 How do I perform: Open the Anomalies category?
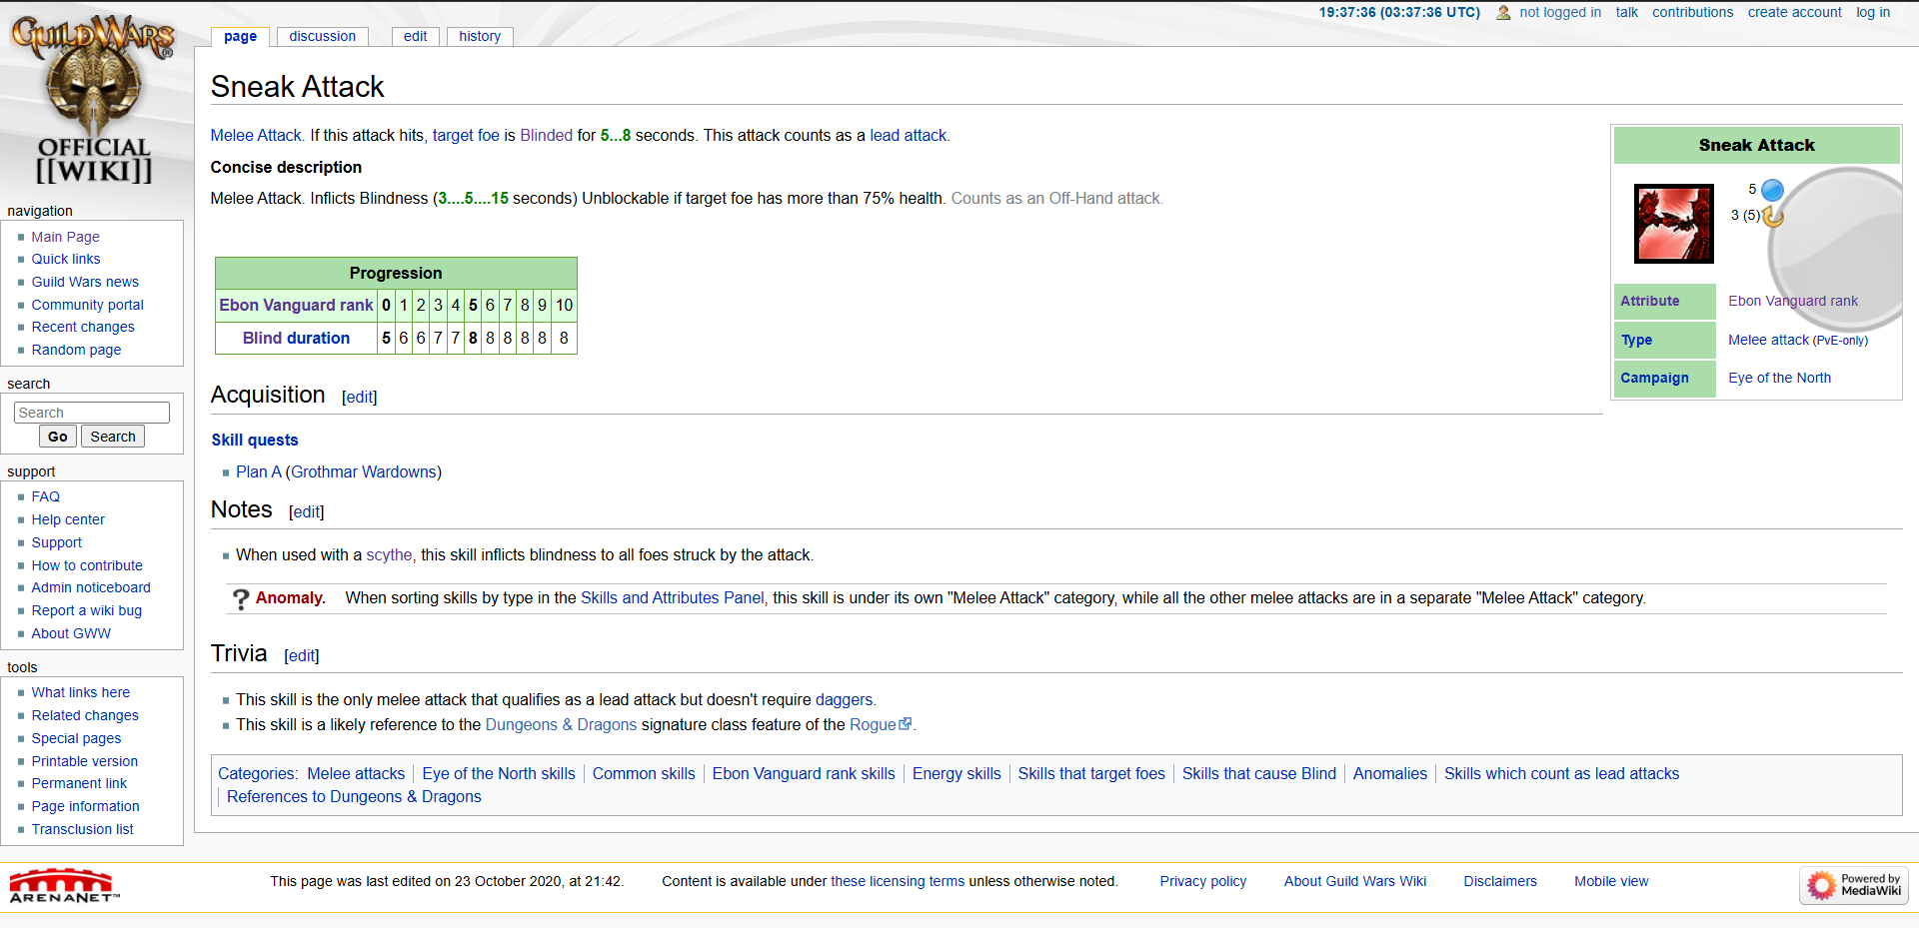pyautogui.click(x=1390, y=773)
